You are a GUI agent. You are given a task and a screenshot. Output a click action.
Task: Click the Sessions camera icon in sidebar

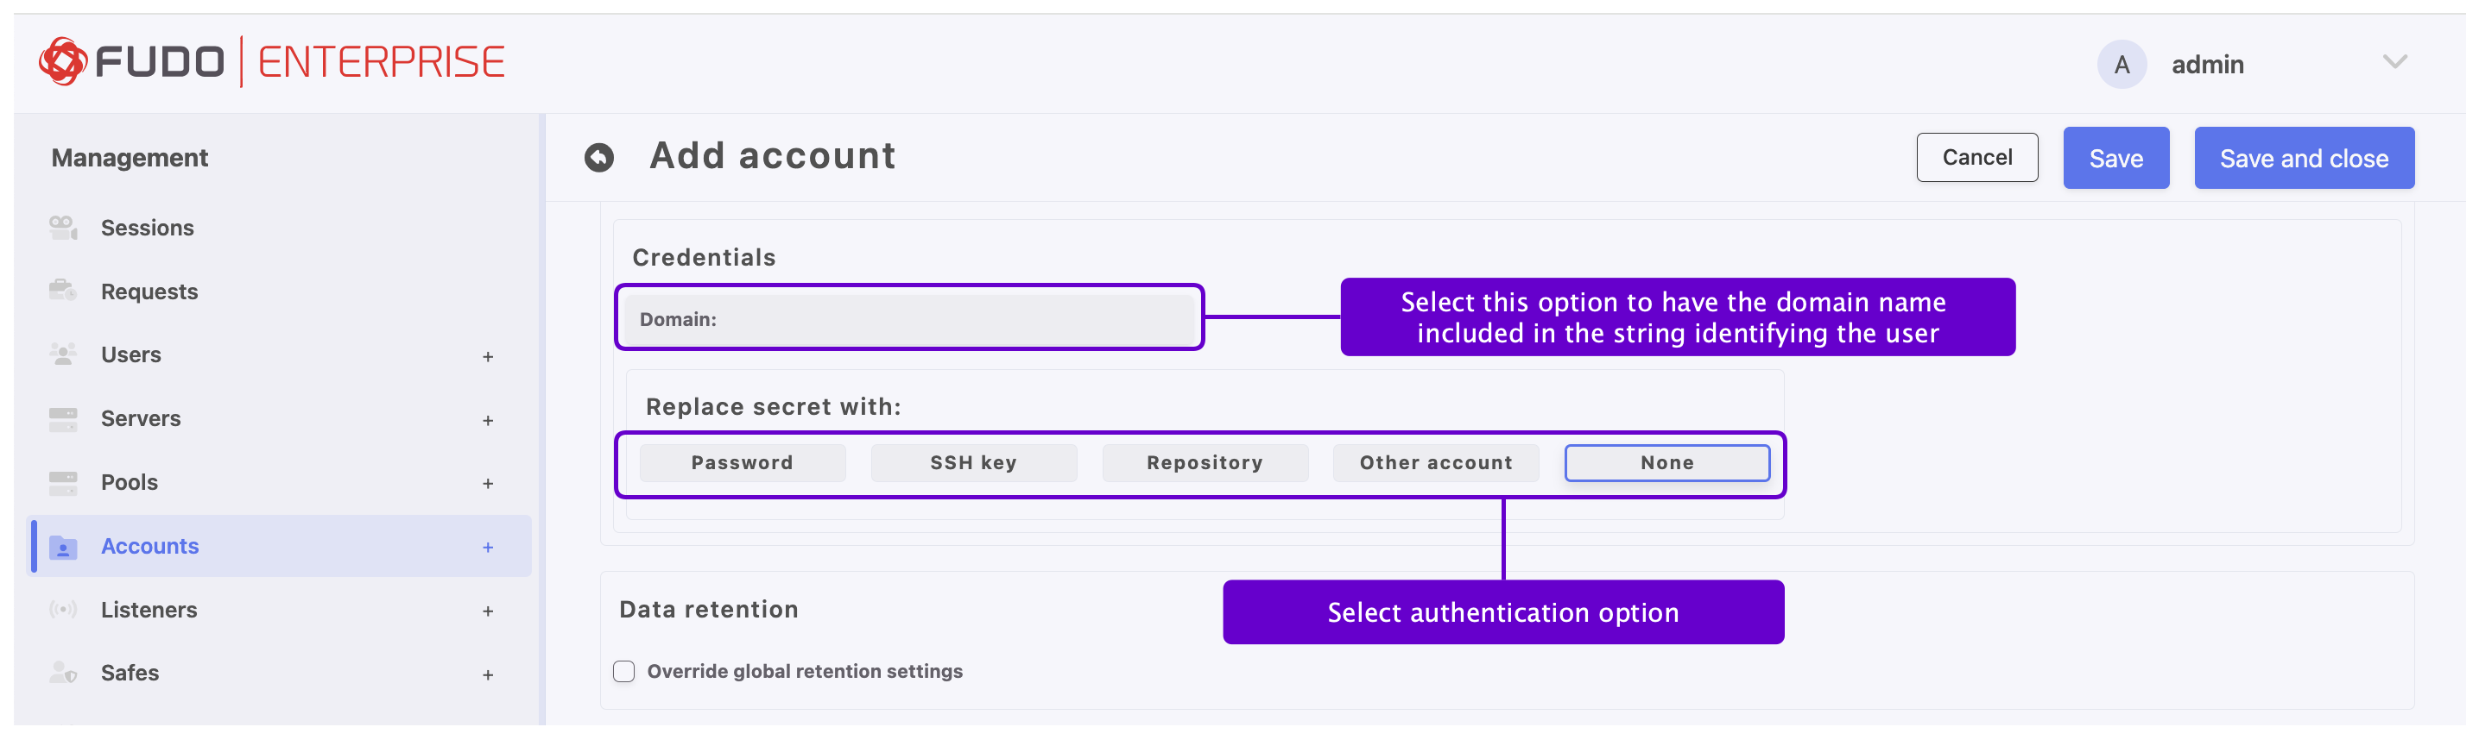pos(62,228)
